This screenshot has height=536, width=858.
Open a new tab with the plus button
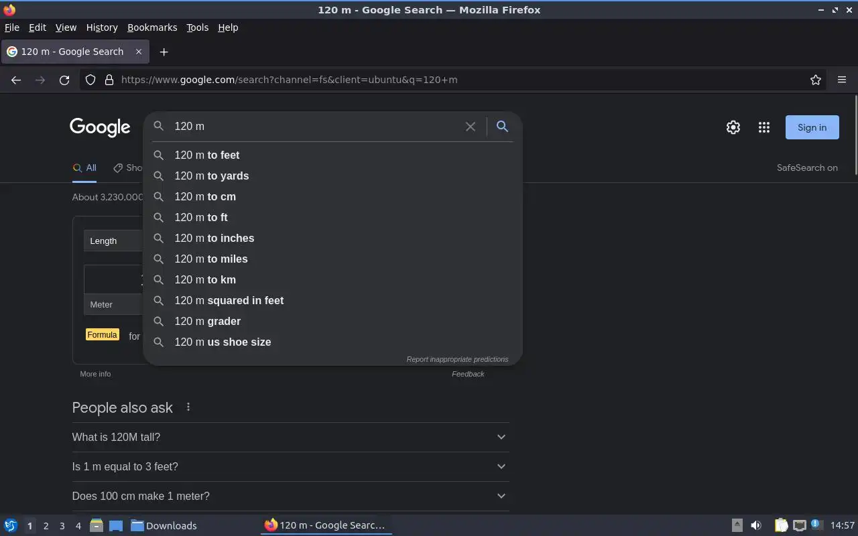click(164, 52)
